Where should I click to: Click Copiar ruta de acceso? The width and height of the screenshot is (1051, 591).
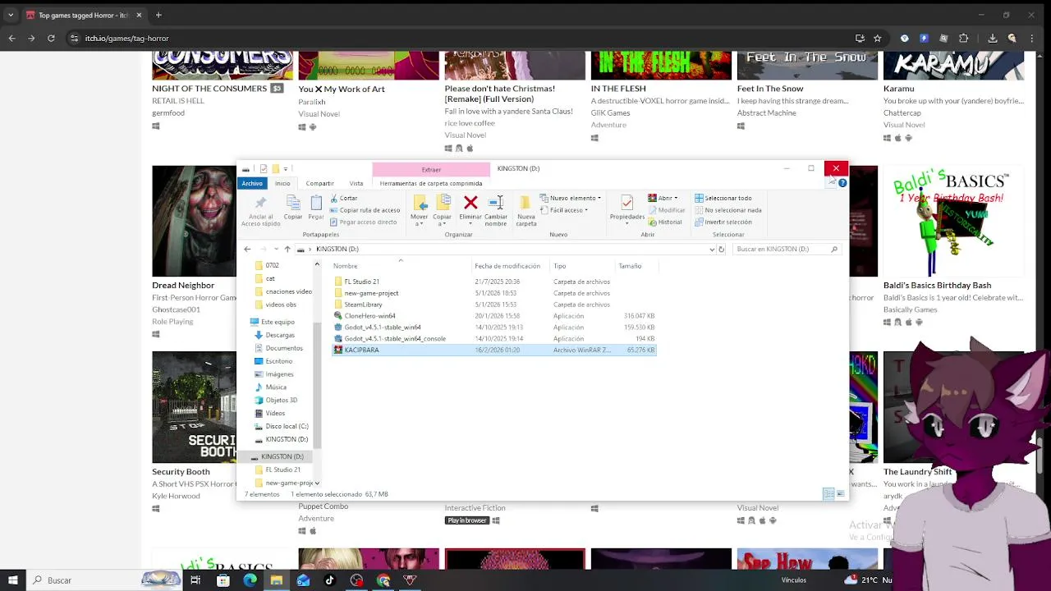coord(365,210)
